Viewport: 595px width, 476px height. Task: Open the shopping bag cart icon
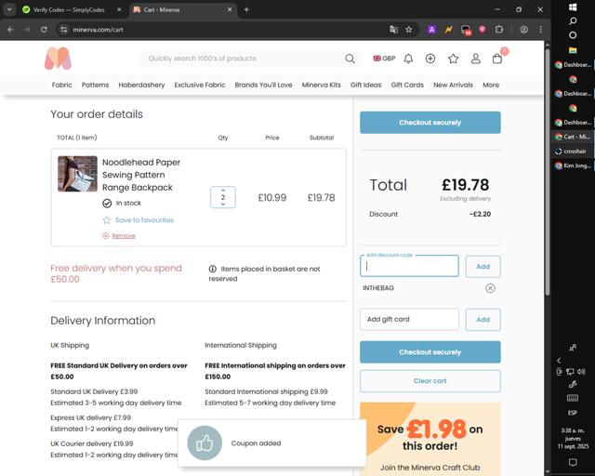pos(497,59)
